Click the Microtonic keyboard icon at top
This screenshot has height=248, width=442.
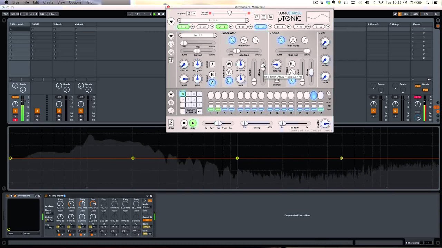[263, 17]
